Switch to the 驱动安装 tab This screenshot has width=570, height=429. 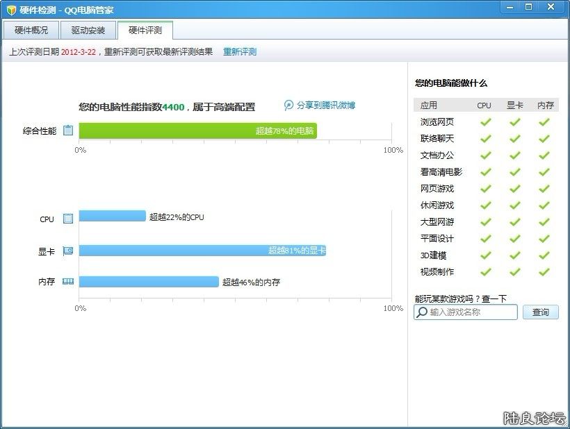click(x=88, y=31)
